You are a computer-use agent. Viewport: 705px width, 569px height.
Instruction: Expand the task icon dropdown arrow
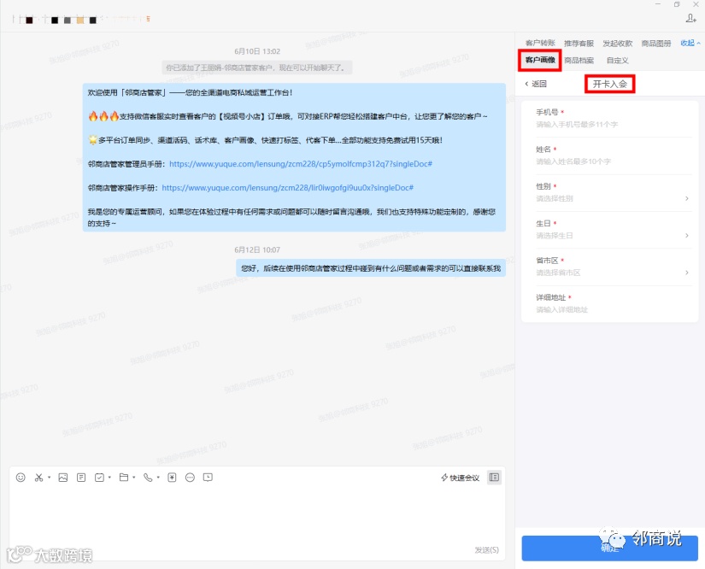(x=109, y=478)
